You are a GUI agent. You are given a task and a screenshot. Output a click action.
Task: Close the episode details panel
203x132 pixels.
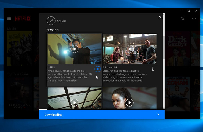[x=160, y=17]
